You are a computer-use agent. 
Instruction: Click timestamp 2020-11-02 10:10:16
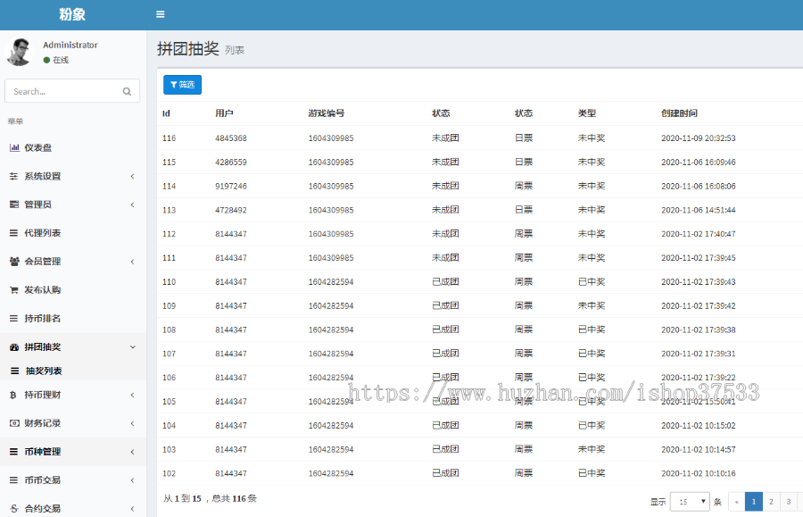(699, 473)
